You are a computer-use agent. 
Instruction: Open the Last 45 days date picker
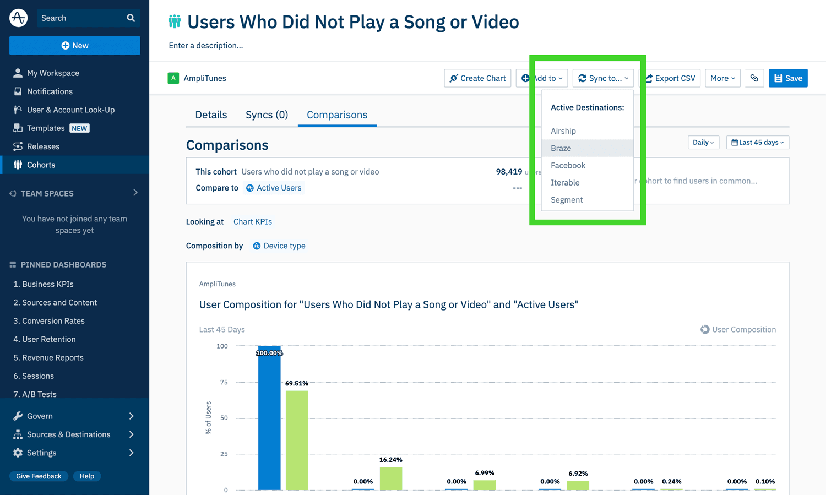(x=757, y=143)
